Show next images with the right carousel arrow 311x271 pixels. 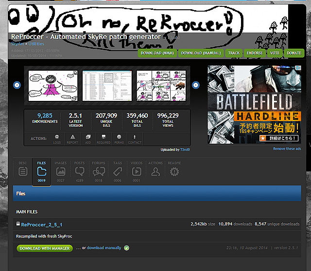pos(195,85)
